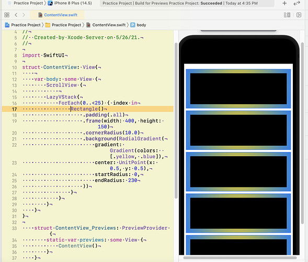Screen dimensions: 308x262
Task: Click ContentView() on line 35
Action: [78, 246]
